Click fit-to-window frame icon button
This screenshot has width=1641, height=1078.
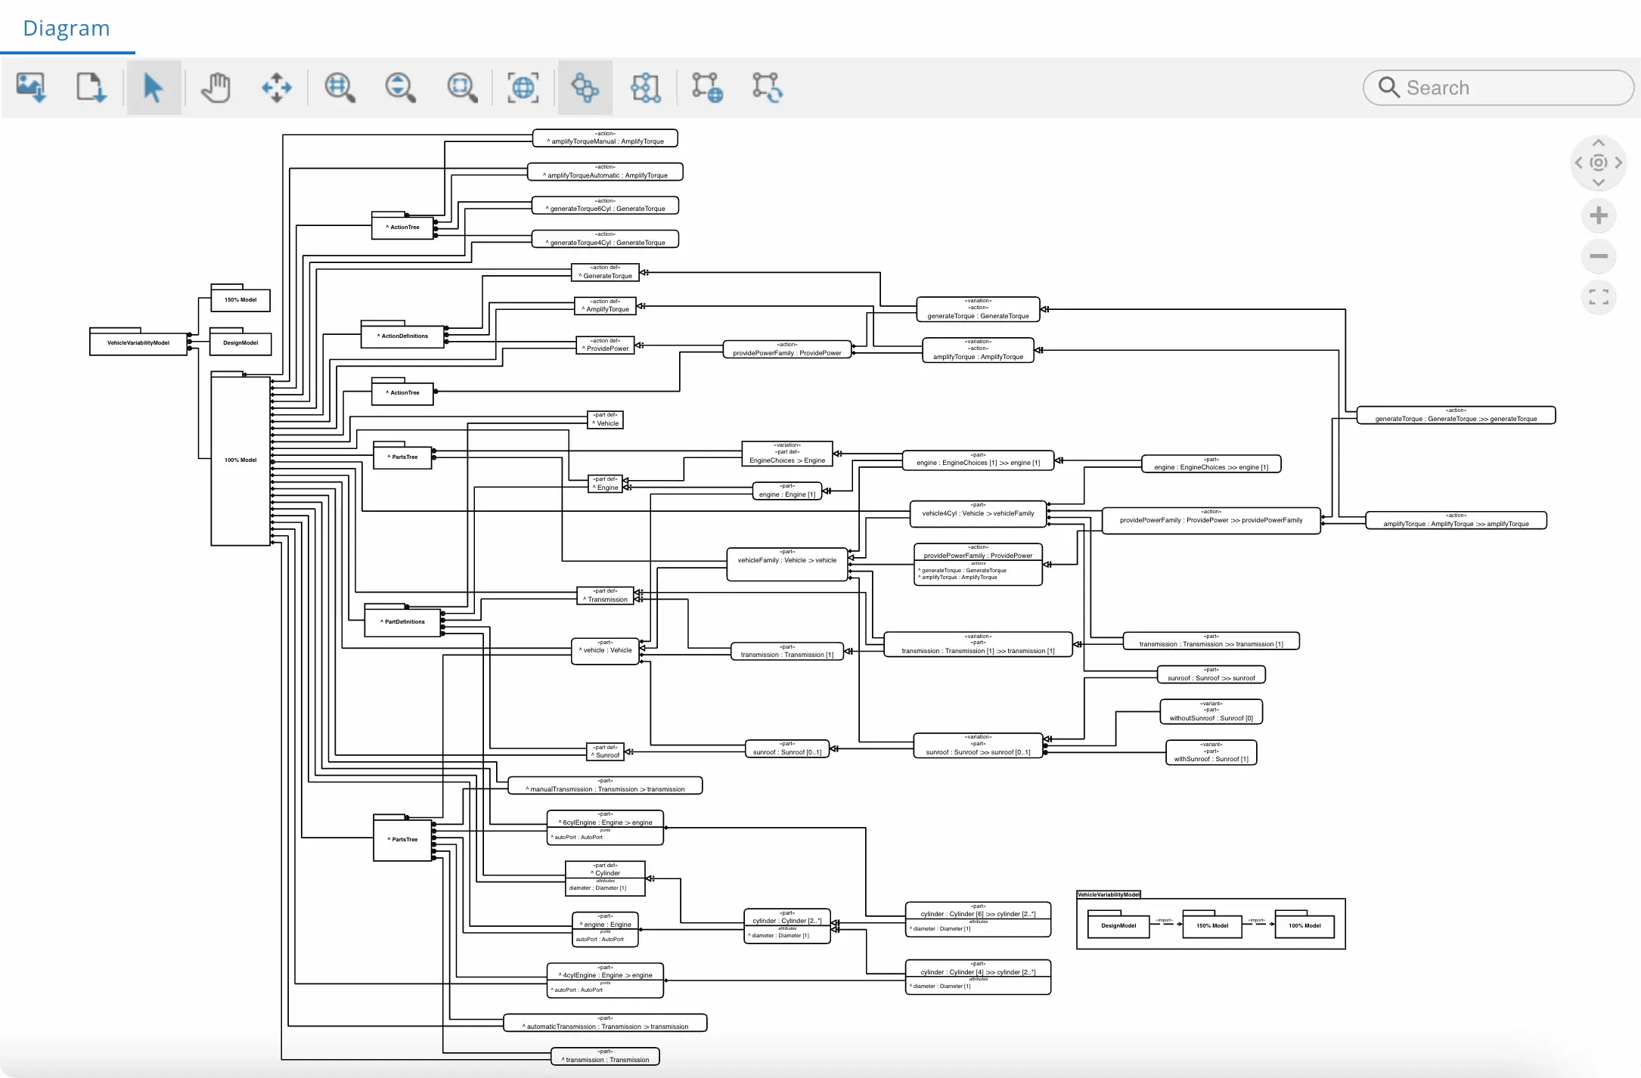(522, 87)
